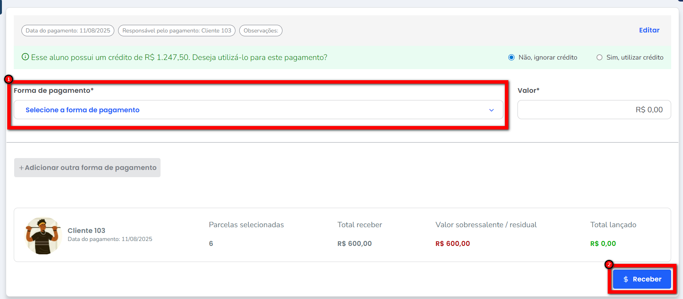This screenshot has width=683, height=299.
Task: Open the Editar link
Action: click(x=649, y=30)
